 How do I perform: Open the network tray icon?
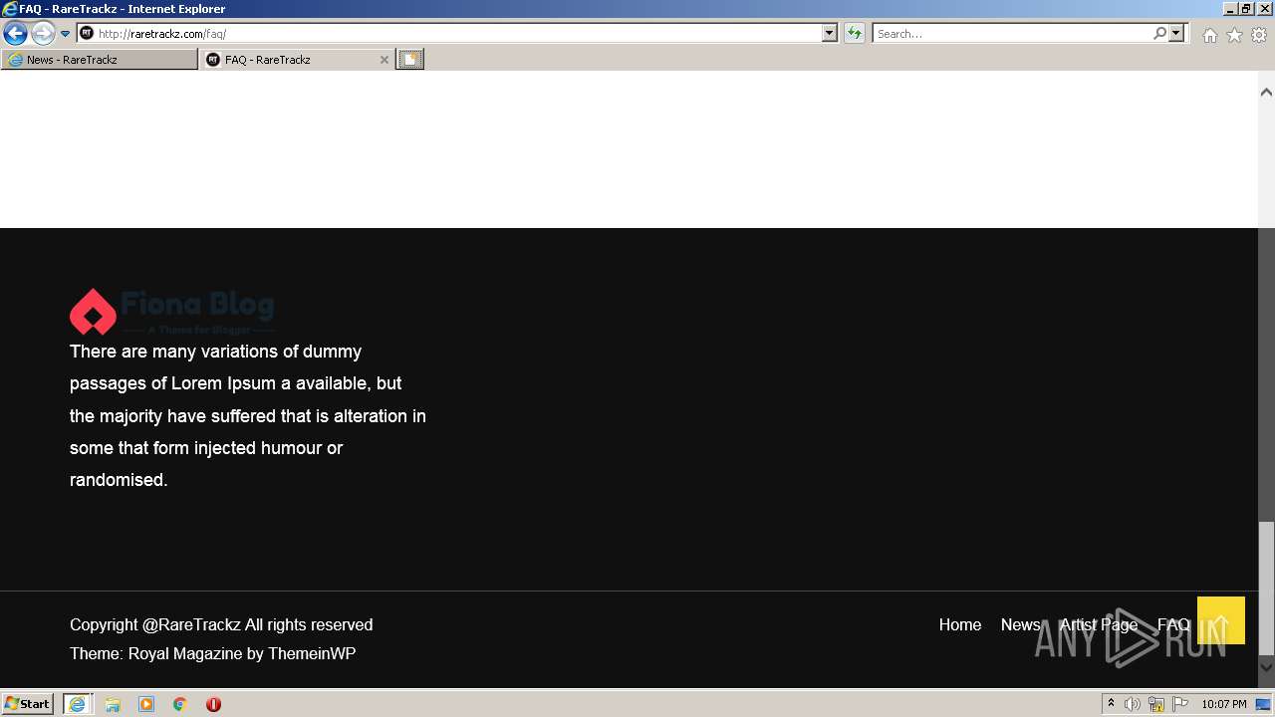coord(1156,704)
